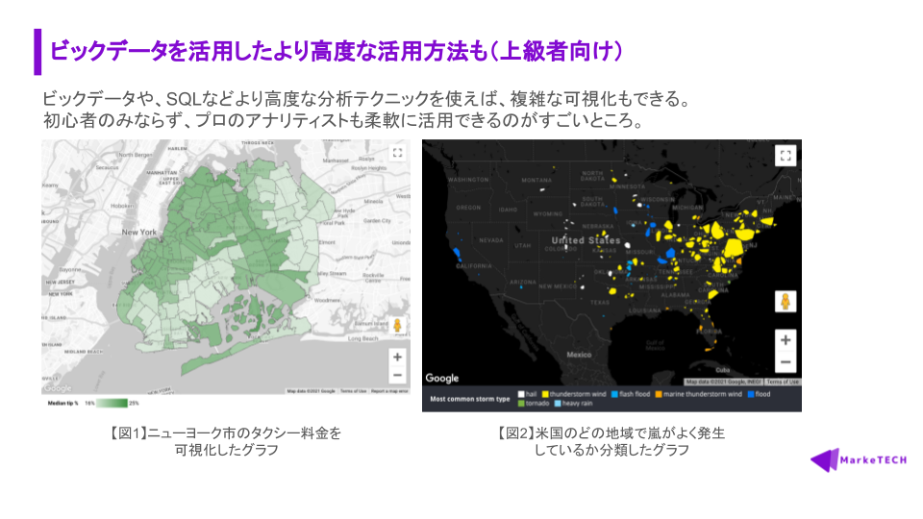The image size is (923, 519).
Task: Zoom in on the New York taxi map
Action: pos(397,357)
